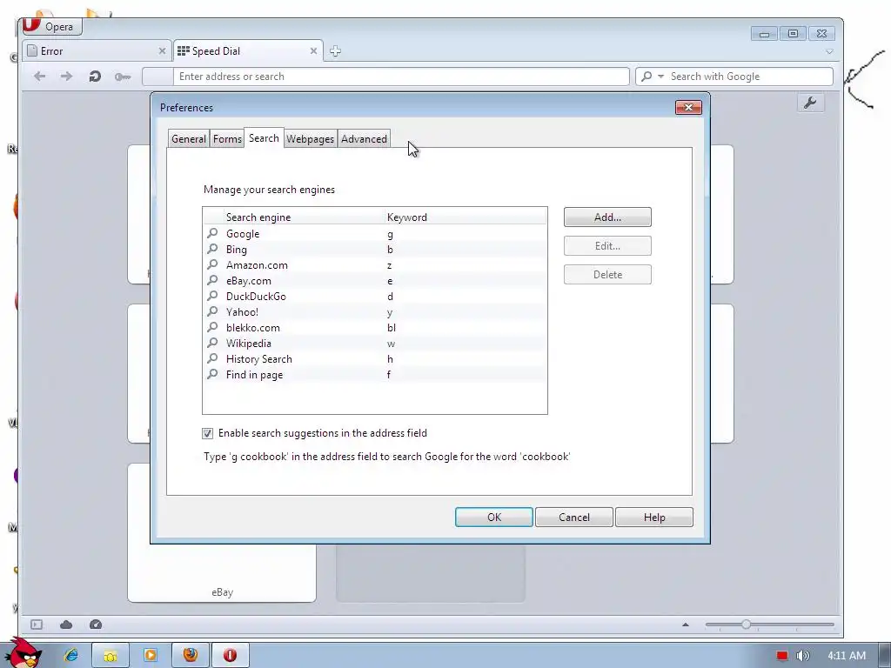The height and width of the screenshot is (668, 891).
Task: Open the media player taskbar icon
Action: click(x=150, y=656)
